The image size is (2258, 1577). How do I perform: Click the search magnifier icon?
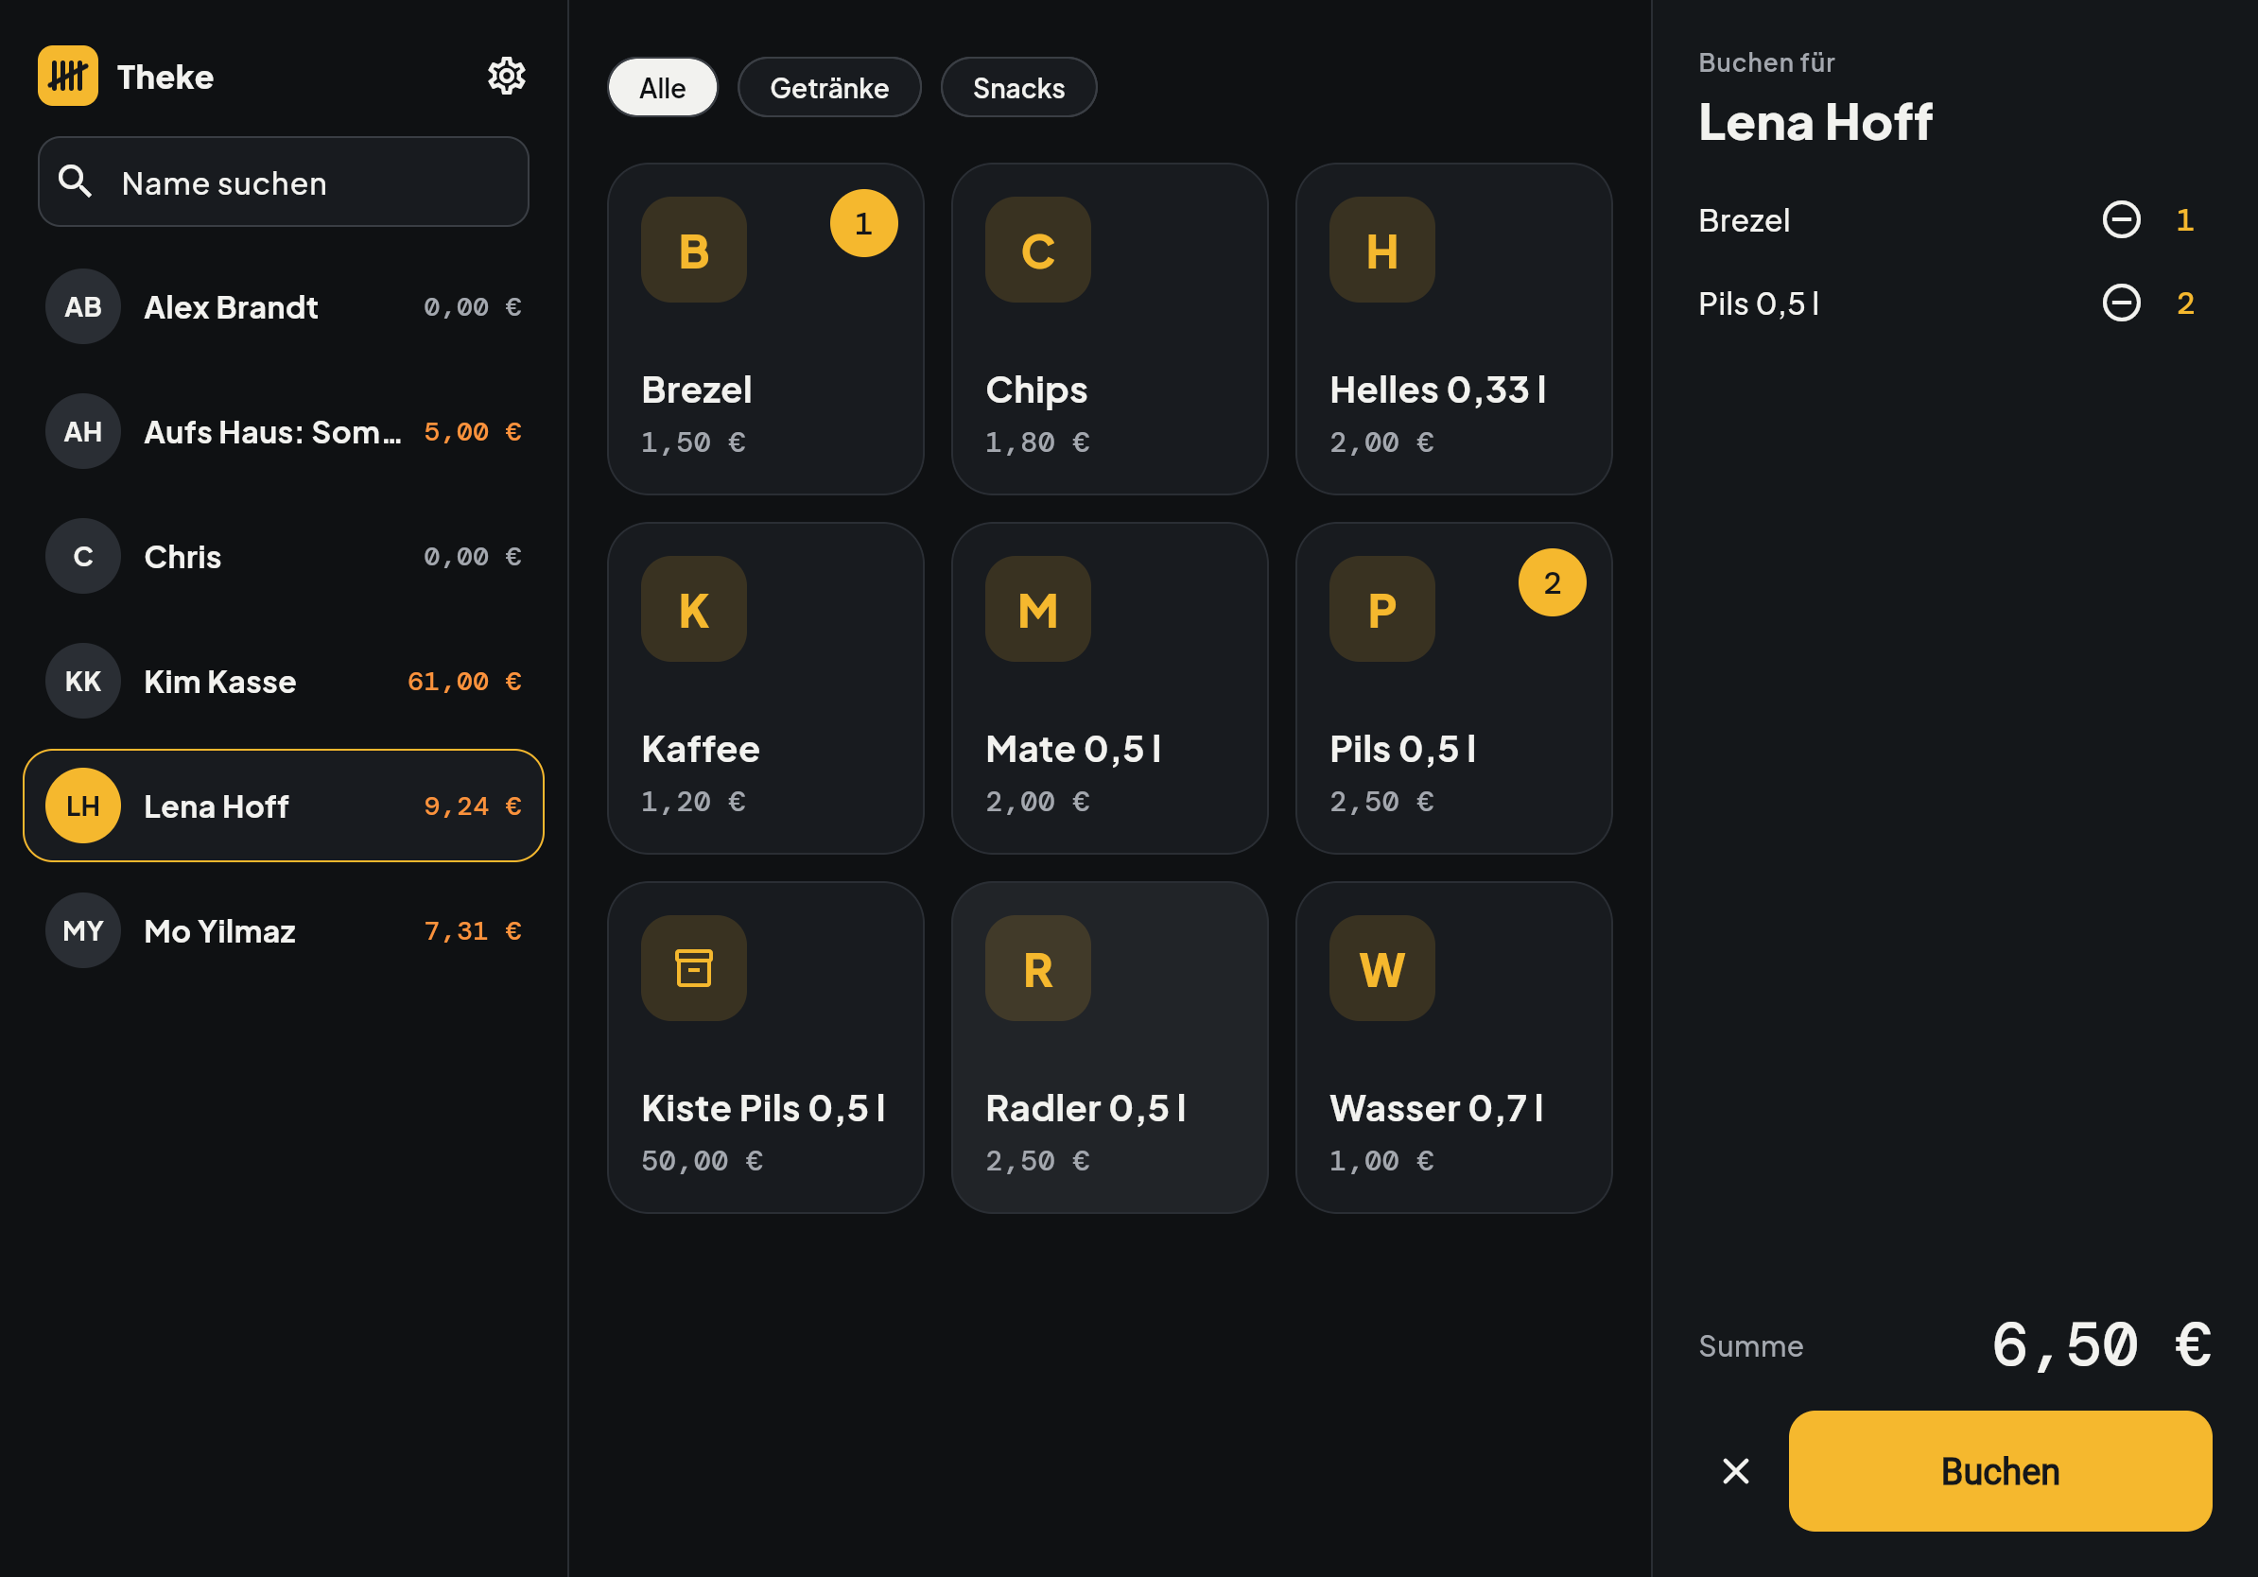[76, 182]
